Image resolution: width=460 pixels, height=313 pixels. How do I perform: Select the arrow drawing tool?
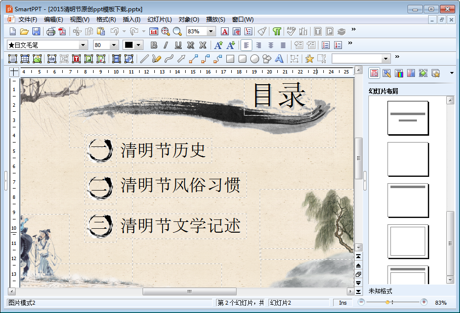[x=181, y=59]
